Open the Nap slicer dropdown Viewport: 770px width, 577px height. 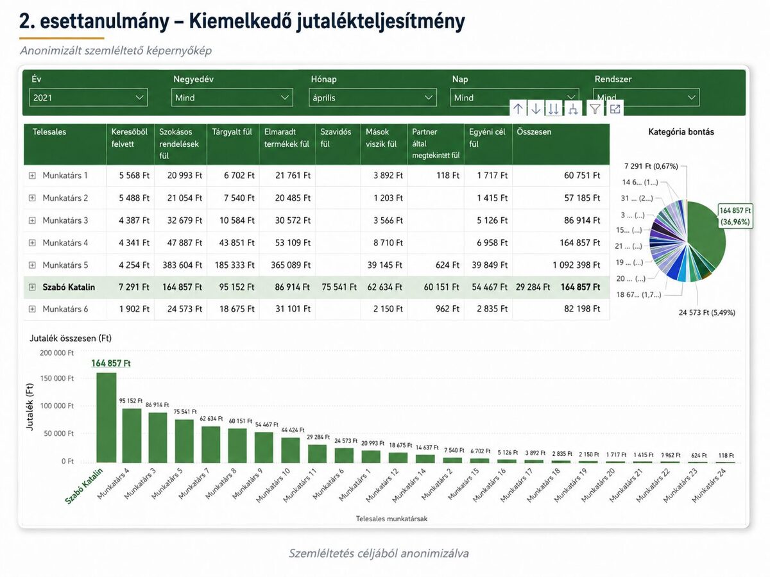pos(515,97)
